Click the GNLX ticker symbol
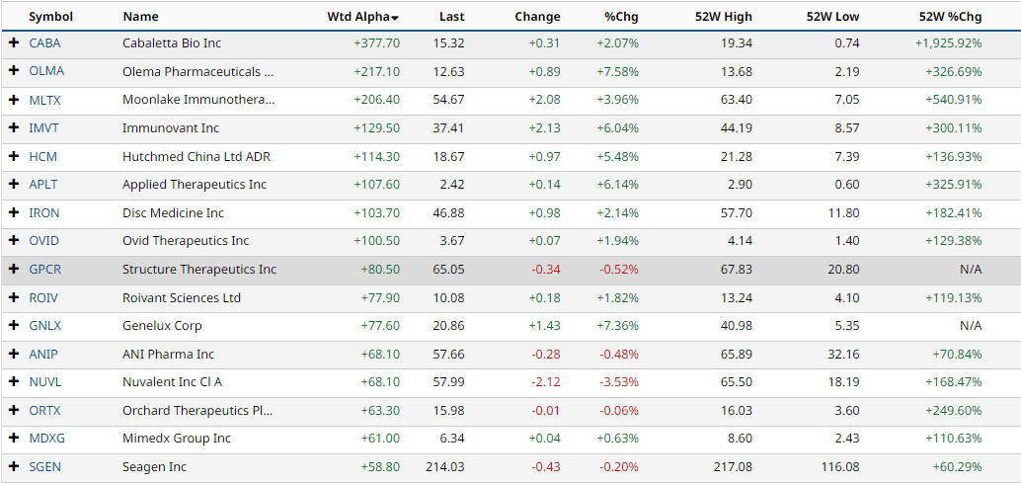This screenshot has height=483, width=1021. tap(45, 326)
